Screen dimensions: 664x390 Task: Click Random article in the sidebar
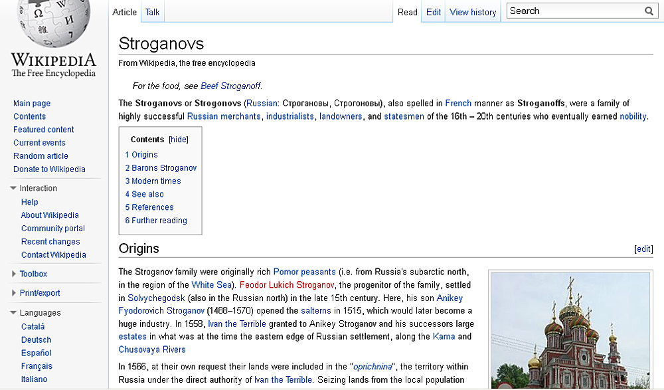[41, 155]
